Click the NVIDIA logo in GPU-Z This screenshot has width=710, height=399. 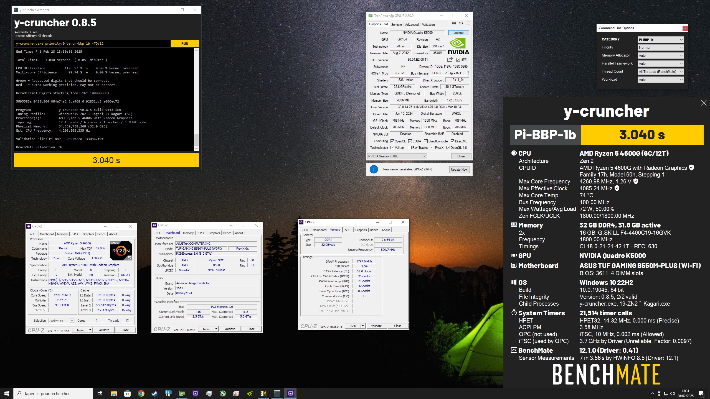458,46
